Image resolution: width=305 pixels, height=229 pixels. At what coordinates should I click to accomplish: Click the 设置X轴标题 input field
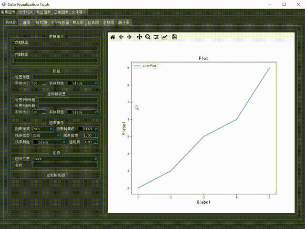point(68,100)
